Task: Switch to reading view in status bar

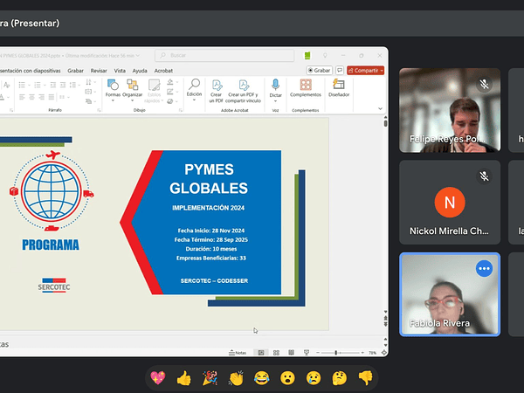Action: pos(291,353)
